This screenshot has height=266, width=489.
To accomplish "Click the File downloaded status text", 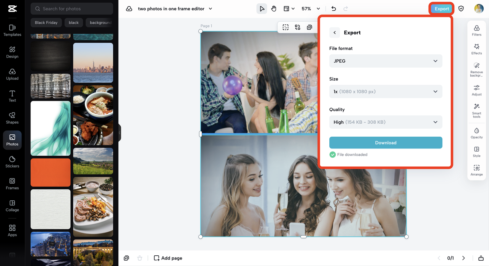I will (352, 155).
